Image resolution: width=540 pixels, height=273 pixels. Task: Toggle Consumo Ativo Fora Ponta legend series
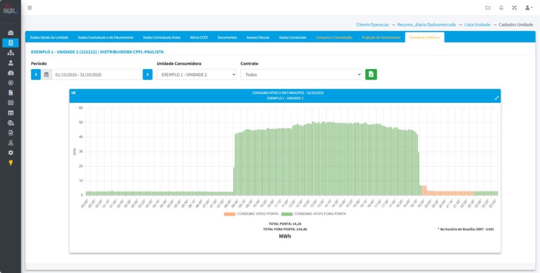tap(314, 214)
